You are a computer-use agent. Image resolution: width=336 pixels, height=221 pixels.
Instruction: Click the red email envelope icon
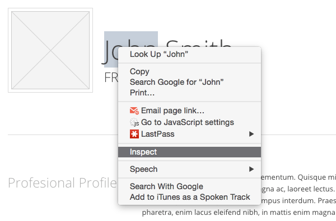[x=134, y=110]
